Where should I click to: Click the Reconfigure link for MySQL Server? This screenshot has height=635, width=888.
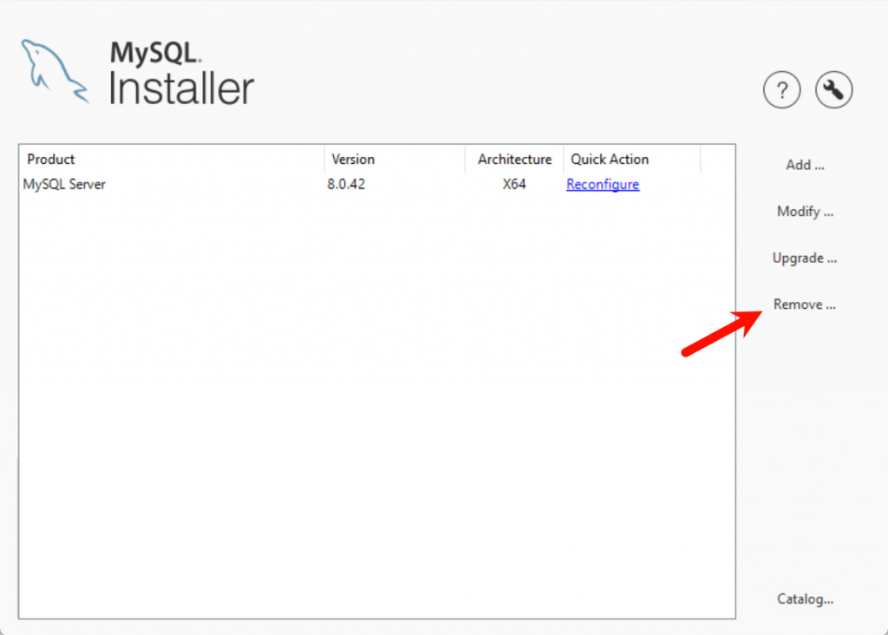603,184
